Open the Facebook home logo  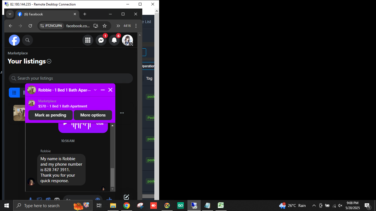[x=14, y=40]
